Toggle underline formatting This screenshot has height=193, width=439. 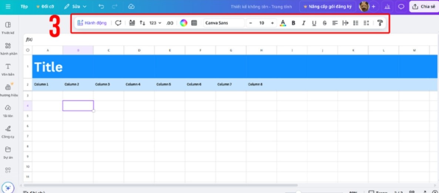click(x=314, y=23)
